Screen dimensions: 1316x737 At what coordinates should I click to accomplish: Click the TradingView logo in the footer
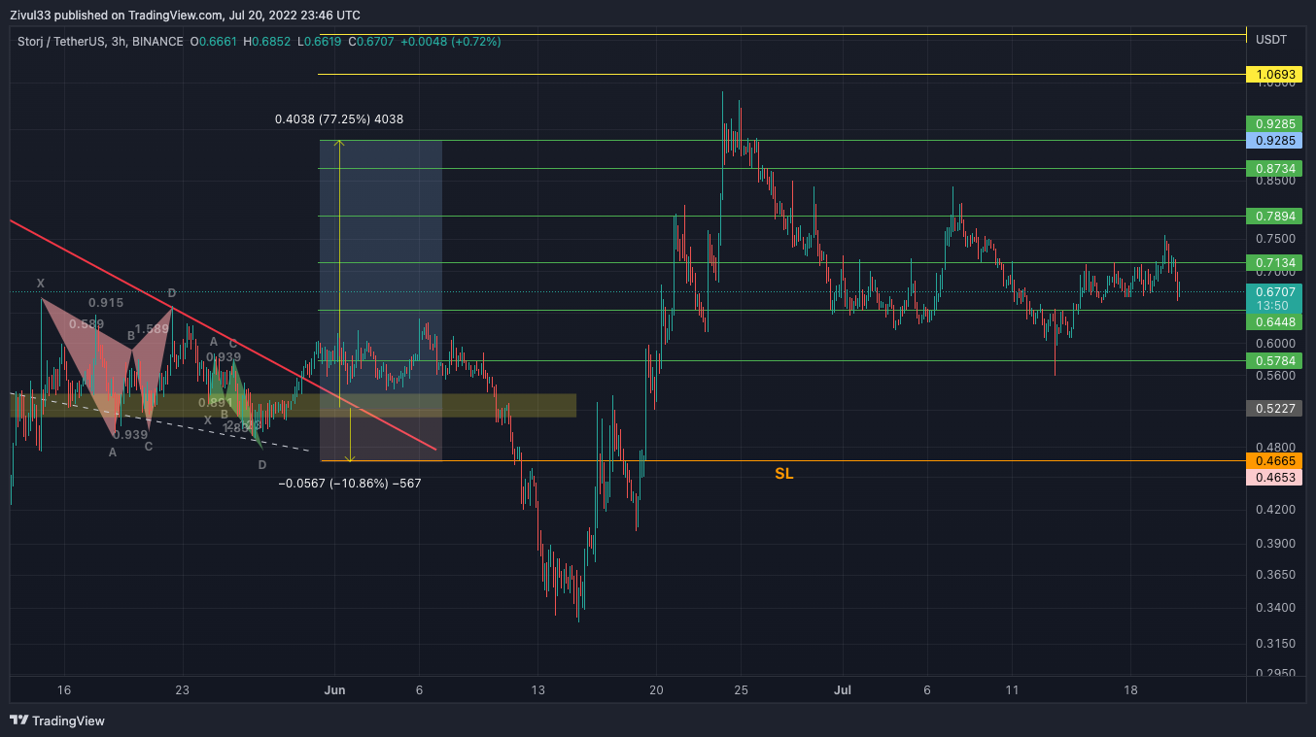click(56, 720)
